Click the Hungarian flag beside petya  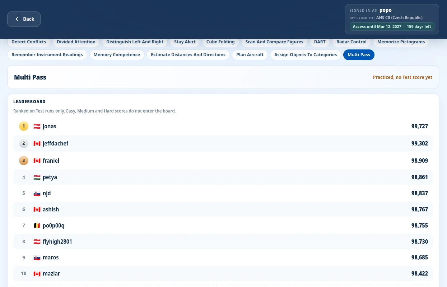[37, 177]
